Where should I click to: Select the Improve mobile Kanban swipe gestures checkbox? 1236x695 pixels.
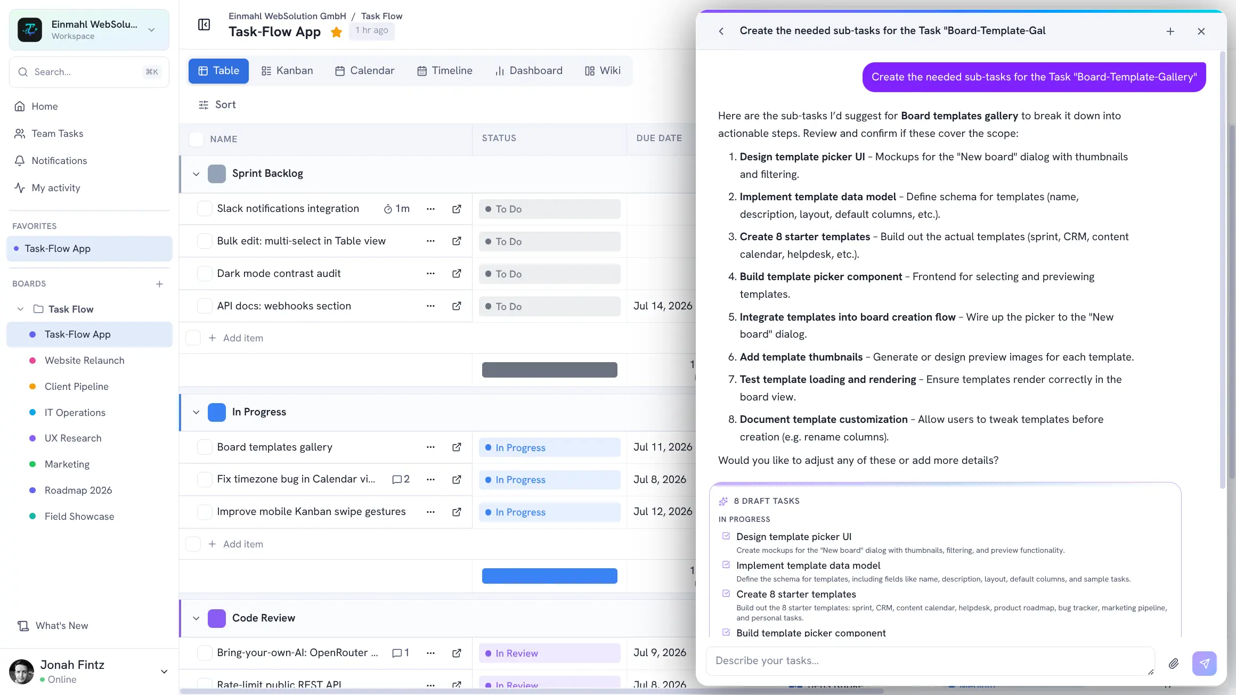[x=205, y=512]
